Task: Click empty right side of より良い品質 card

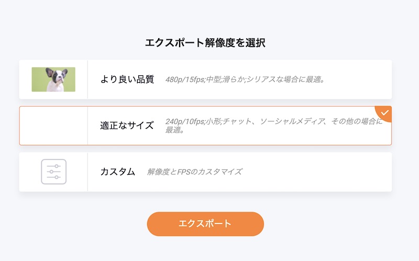Action: point(358,80)
